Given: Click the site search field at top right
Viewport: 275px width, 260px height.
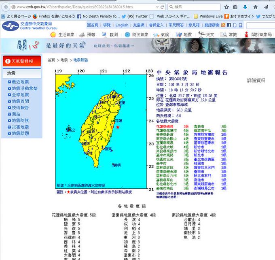Looking at the screenshot, I should (260, 26).
